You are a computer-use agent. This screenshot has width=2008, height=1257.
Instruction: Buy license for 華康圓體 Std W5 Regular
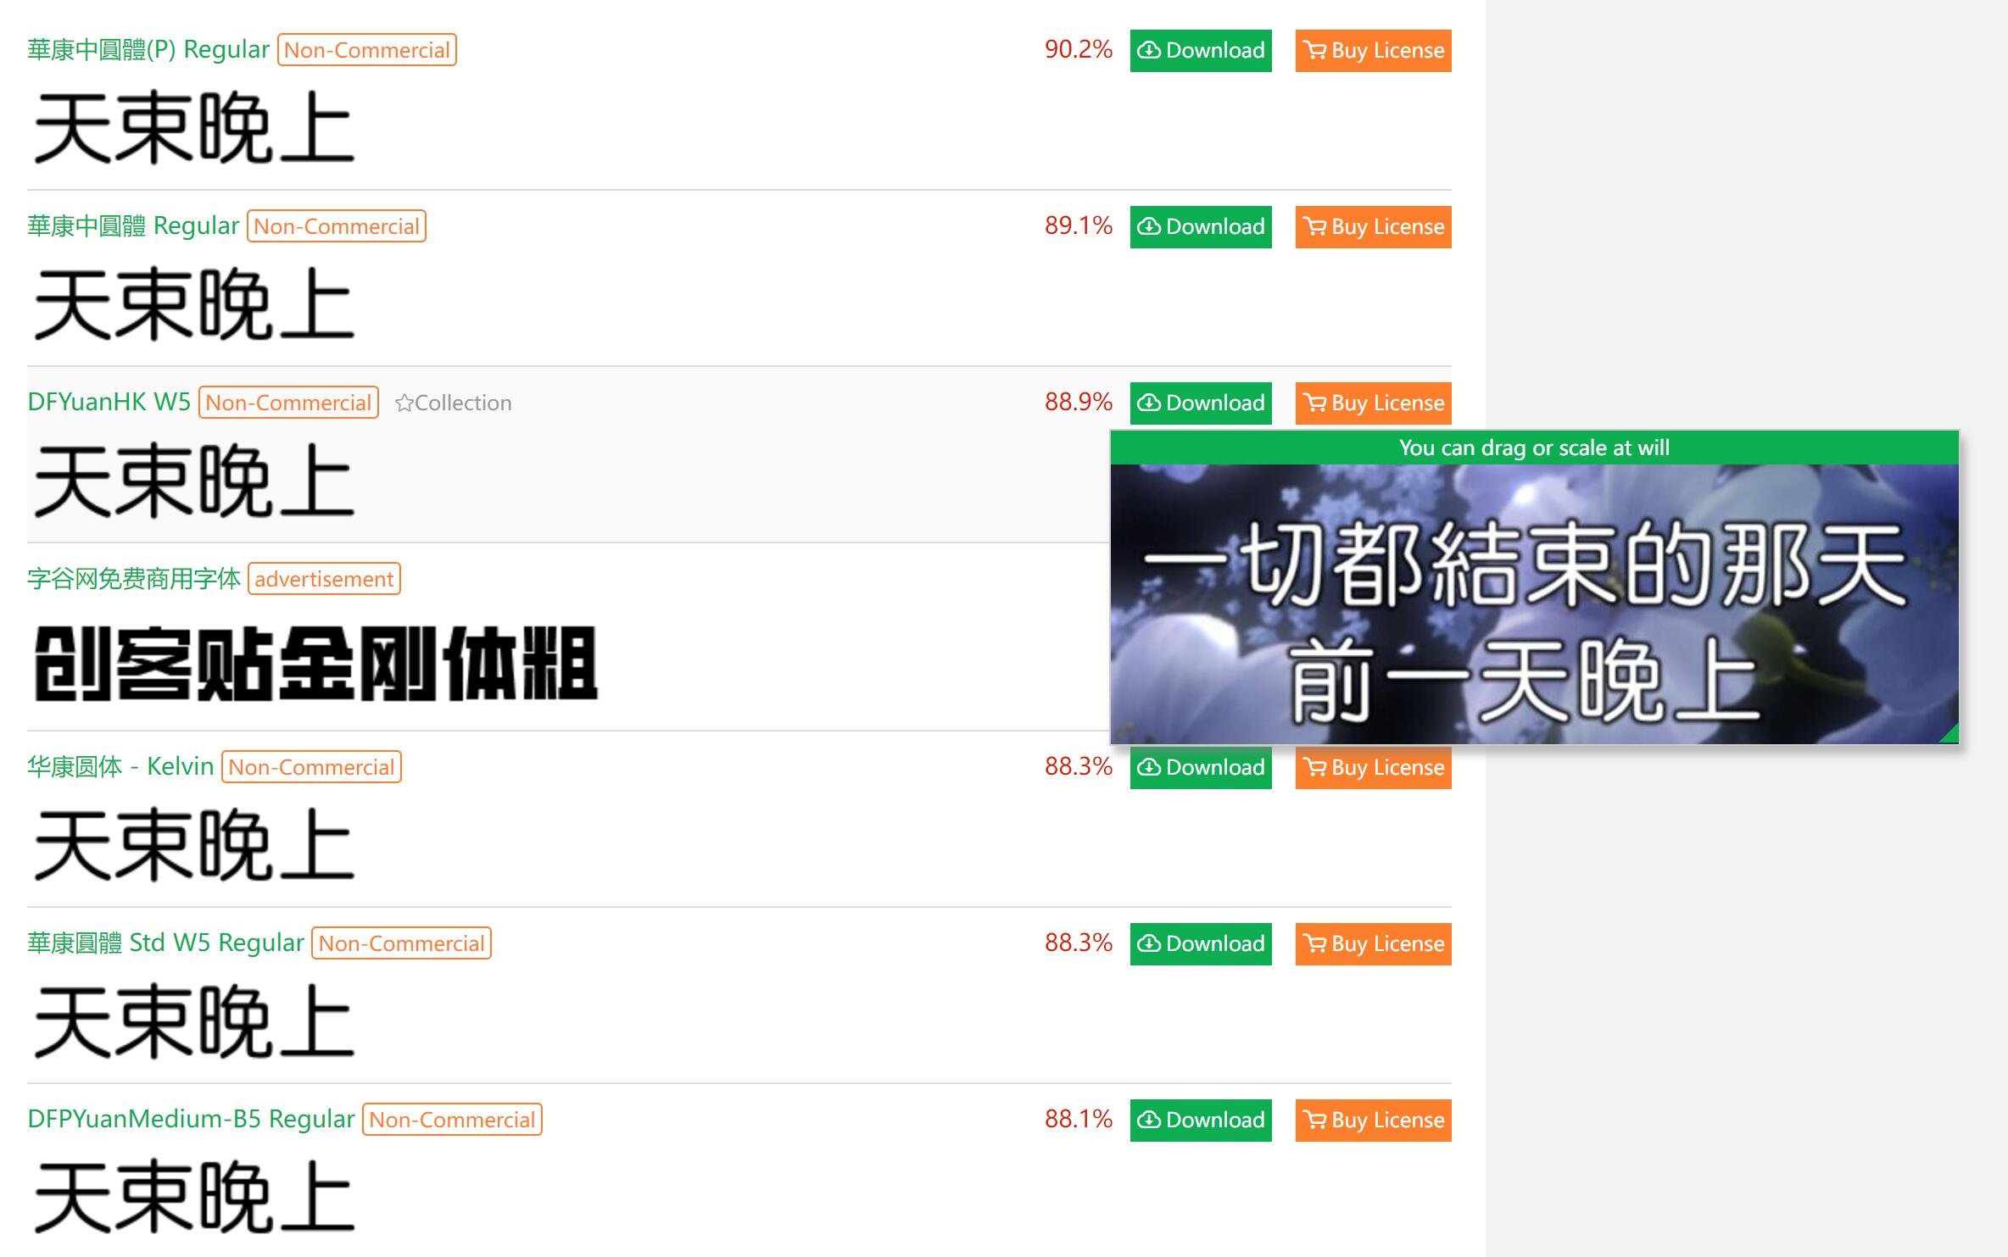coord(1373,944)
